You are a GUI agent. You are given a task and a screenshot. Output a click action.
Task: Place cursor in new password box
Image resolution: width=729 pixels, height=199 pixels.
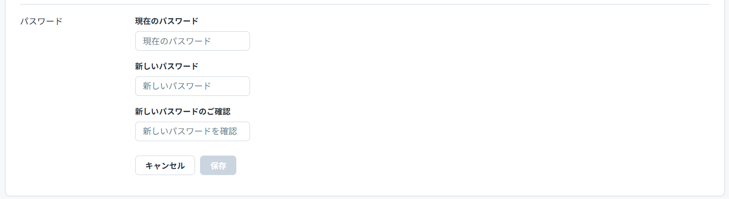point(192,86)
